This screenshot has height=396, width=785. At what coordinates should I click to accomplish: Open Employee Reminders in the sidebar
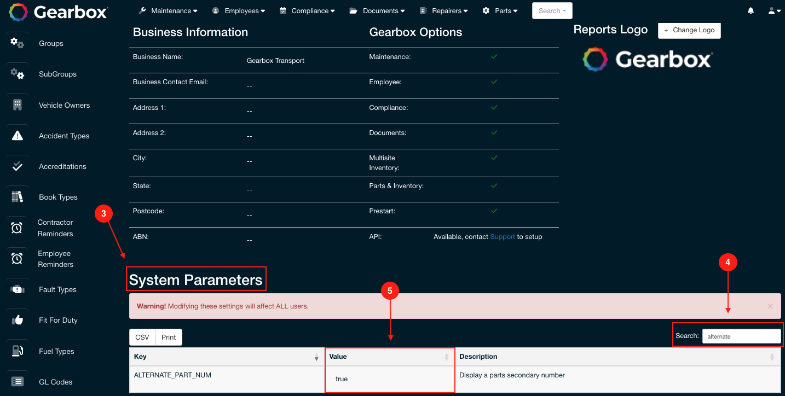tap(55, 259)
